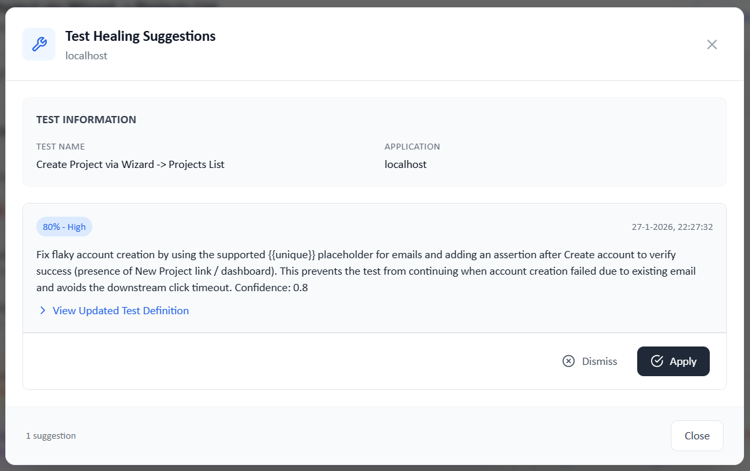The width and height of the screenshot is (750, 471).
Task: Click the test name Create Project via Wizard
Action: [x=131, y=164]
